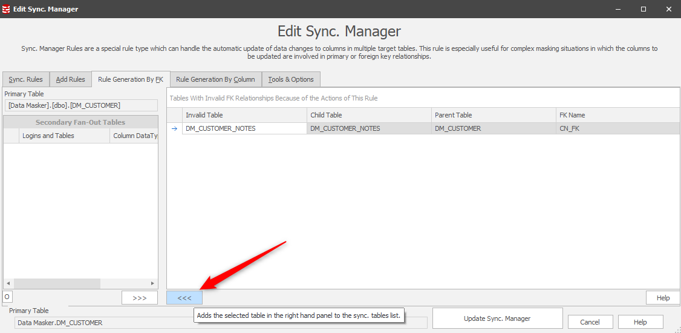Click the Help button beside Cancel
The height and width of the screenshot is (333, 681).
click(x=640, y=322)
